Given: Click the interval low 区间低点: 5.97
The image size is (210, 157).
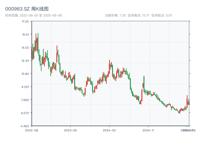Looking at the screenshot, I should click(x=162, y=15).
